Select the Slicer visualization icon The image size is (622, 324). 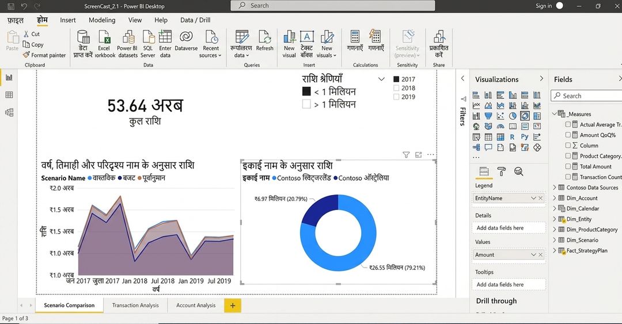coord(476,137)
